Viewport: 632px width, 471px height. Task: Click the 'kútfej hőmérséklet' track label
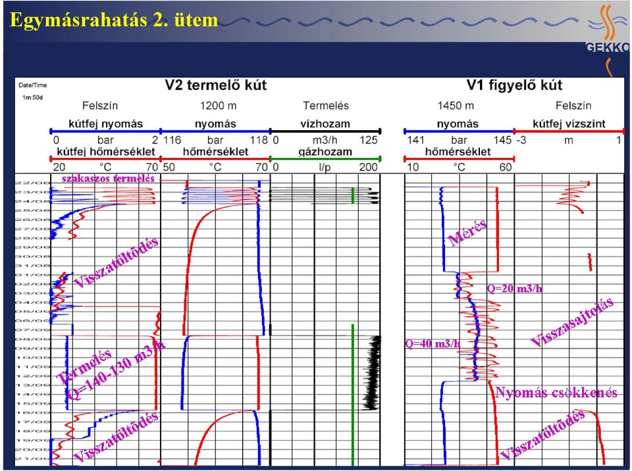tap(105, 151)
